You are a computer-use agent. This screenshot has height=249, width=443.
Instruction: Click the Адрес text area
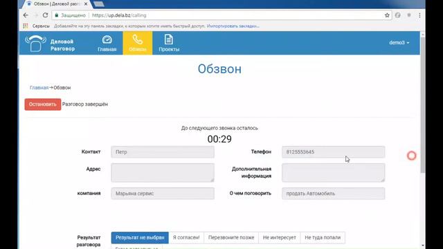click(163, 172)
